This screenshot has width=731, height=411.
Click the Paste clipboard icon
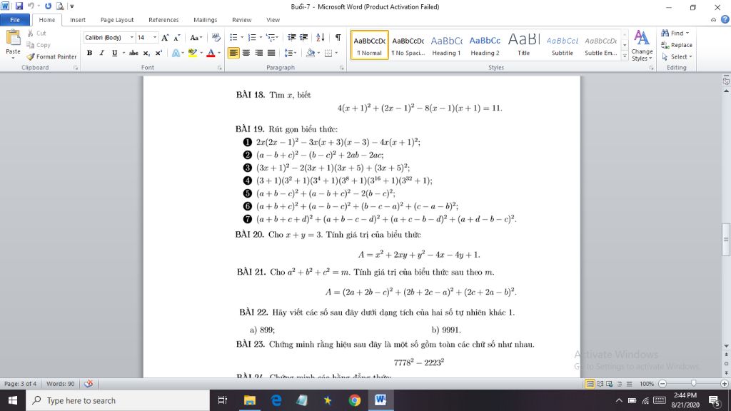point(13,39)
